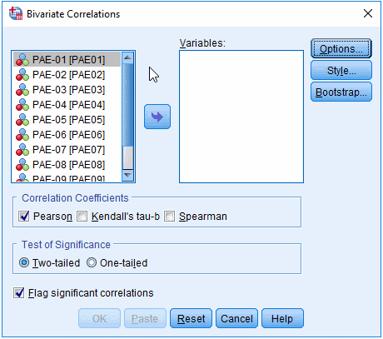Click the SPSS dialog title bar icon
The height and width of the screenshot is (339, 383).
click(x=16, y=13)
